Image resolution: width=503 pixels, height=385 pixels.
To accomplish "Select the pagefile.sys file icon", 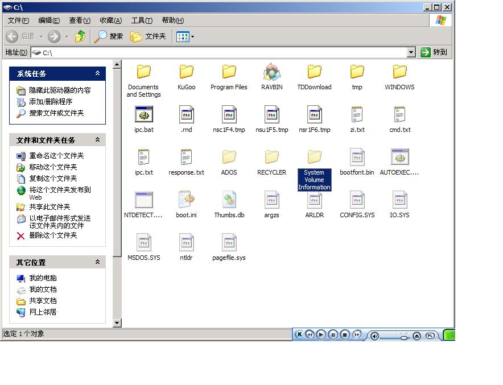I will coord(229,243).
